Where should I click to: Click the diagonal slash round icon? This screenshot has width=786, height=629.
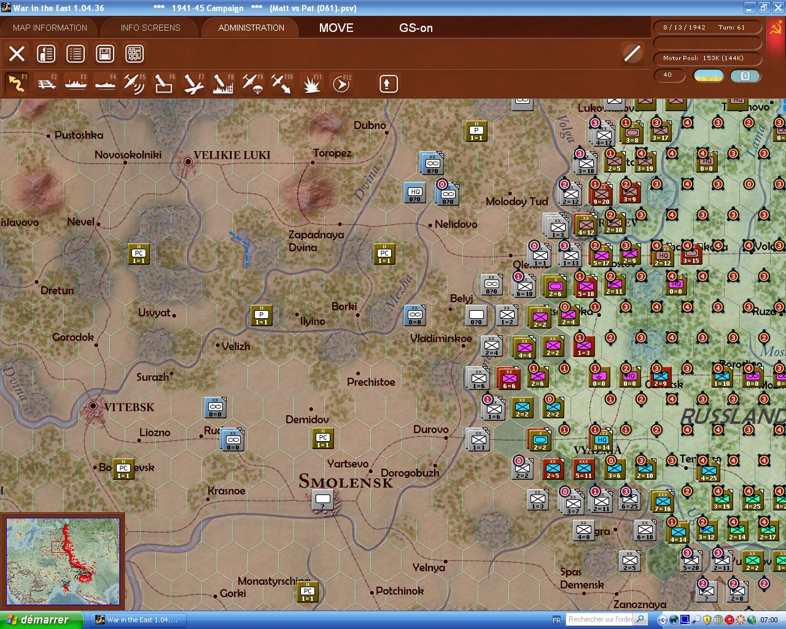click(632, 53)
